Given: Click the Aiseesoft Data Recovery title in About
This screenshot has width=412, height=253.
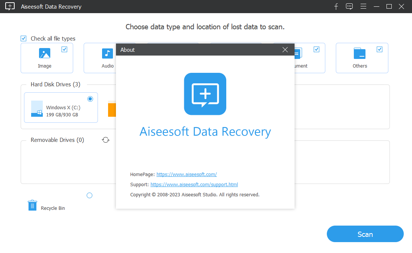Looking at the screenshot, I should [205, 132].
